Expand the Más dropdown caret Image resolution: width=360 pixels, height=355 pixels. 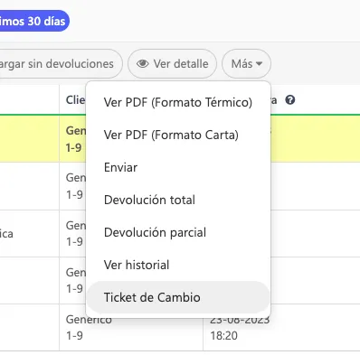click(259, 64)
